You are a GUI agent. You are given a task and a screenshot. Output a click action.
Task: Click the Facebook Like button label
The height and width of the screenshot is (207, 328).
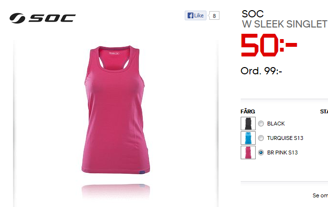pos(199,15)
